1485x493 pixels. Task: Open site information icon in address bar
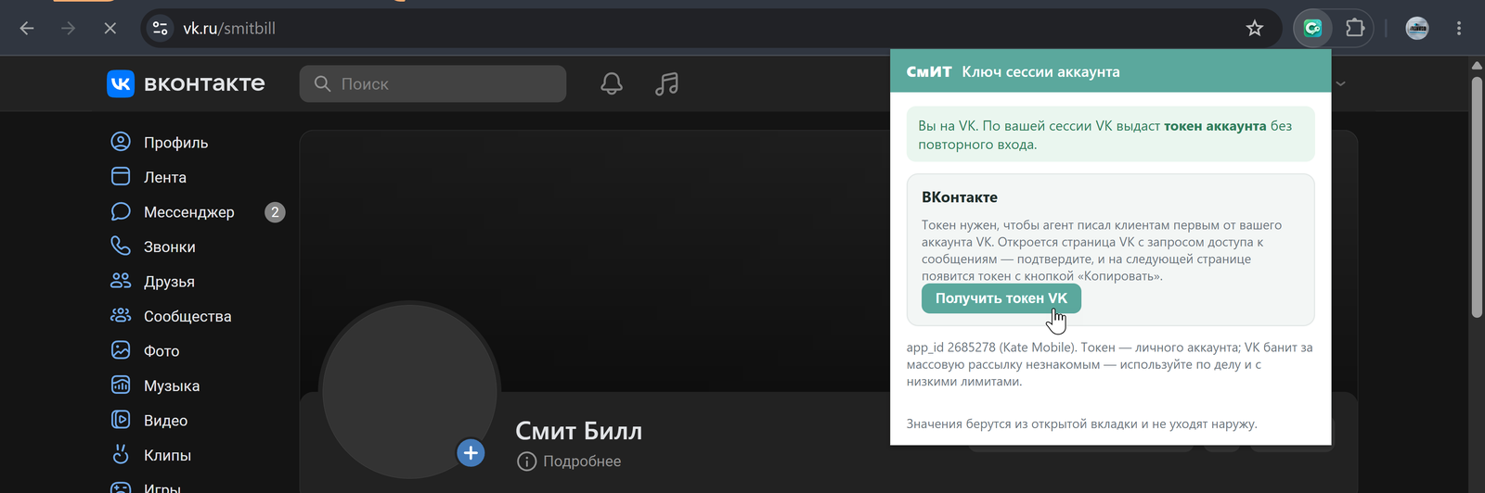point(160,29)
